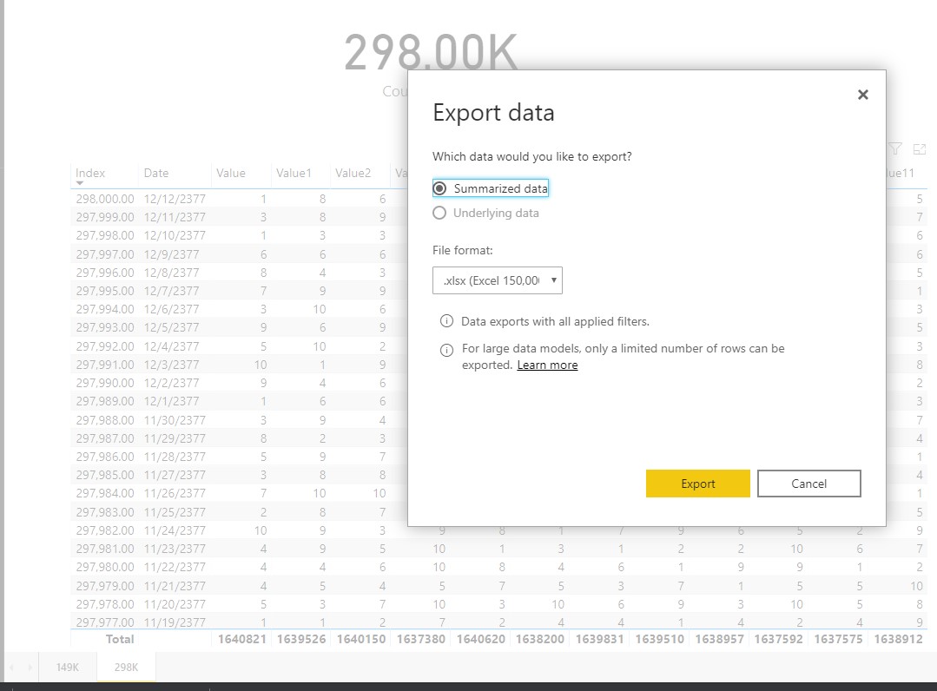
Task: Close the Export data dialog
Action: 862,95
